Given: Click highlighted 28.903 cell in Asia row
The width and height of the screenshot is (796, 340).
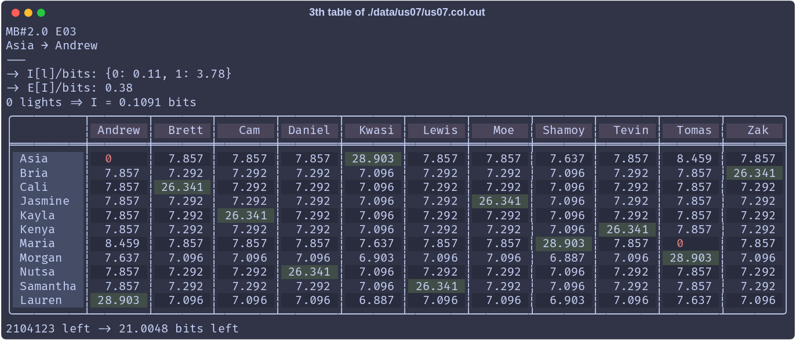Looking at the screenshot, I should [373, 159].
